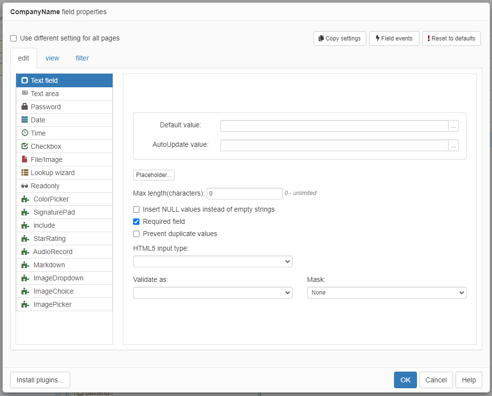Viewport: 492px width, 396px height.
Task: Choose the ImageChoice plugin icon
Action: tap(25, 291)
